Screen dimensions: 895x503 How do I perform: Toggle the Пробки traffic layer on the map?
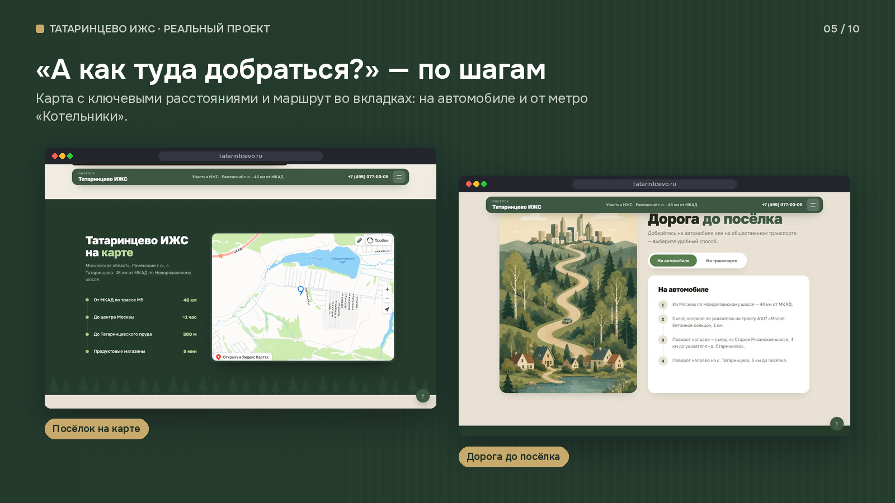point(378,240)
